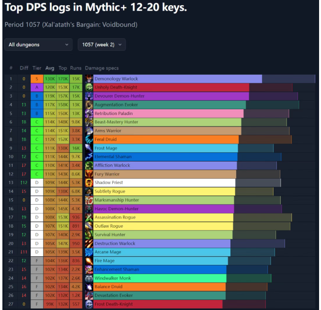The width and height of the screenshot is (321, 310).
Task: Sort by the Tier column header
Action: pyautogui.click(x=37, y=68)
